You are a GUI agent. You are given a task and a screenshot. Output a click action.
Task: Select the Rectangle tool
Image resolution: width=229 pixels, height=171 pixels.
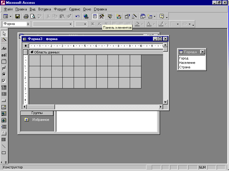(4, 153)
